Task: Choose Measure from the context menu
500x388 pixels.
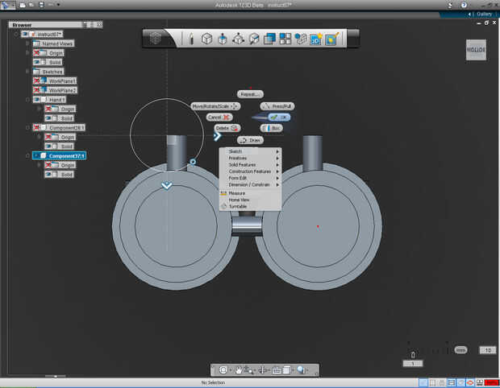Action: [x=237, y=193]
